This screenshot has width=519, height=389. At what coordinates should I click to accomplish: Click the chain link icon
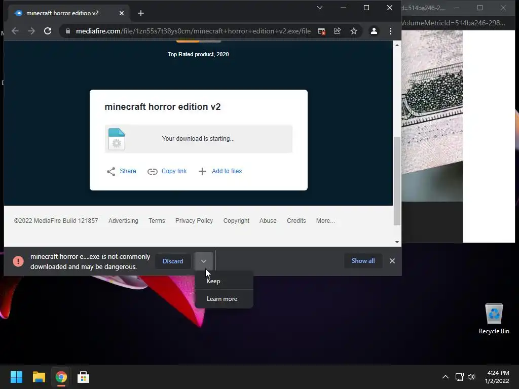point(152,171)
